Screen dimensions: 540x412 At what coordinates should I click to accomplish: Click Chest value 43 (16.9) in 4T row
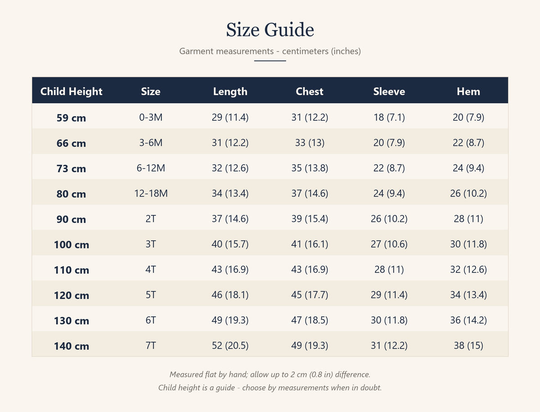pyautogui.click(x=310, y=269)
